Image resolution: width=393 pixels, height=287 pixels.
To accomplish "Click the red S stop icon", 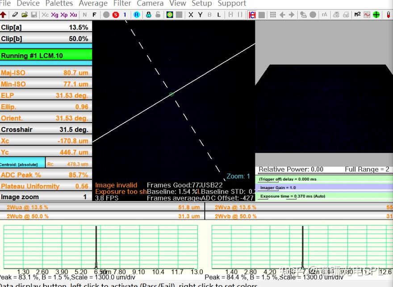I will click(x=116, y=15).
